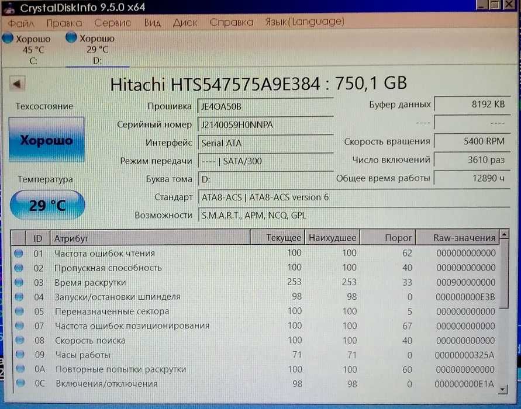The width and height of the screenshot is (521, 409).
Task: Open the Диск menu
Action: pos(185,23)
